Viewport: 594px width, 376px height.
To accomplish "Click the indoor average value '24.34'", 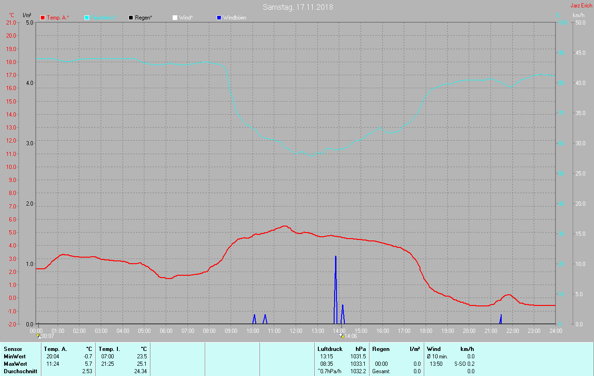I will tap(141, 371).
